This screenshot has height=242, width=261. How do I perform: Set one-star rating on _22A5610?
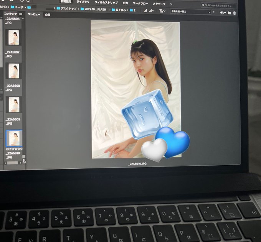10,149
